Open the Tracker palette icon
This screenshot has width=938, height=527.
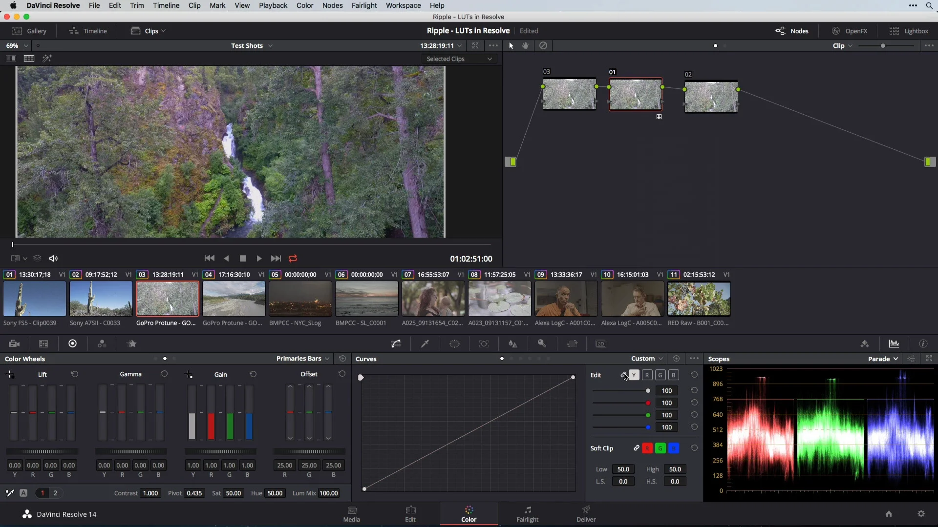tap(484, 344)
